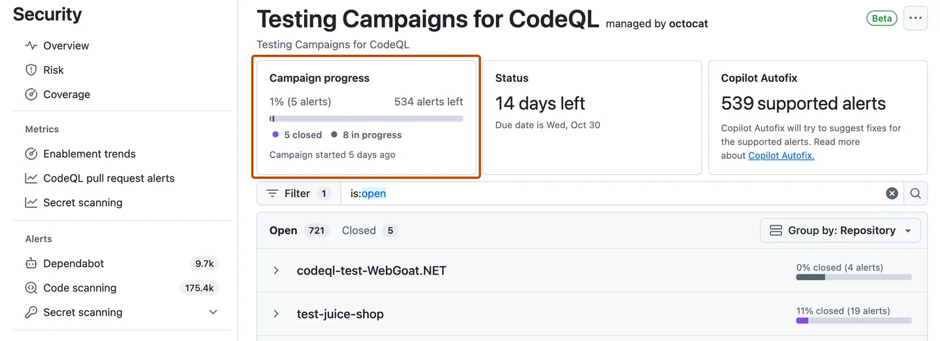Click the Dependabot robot icon
The height and width of the screenshot is (341, 940).
click(31, 264)
